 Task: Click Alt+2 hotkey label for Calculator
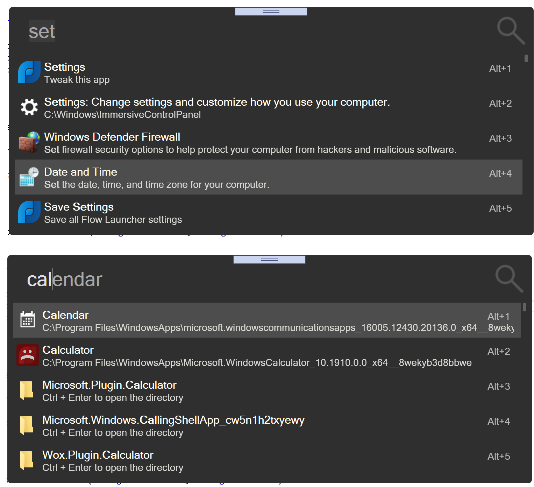[x=499, y=351]
